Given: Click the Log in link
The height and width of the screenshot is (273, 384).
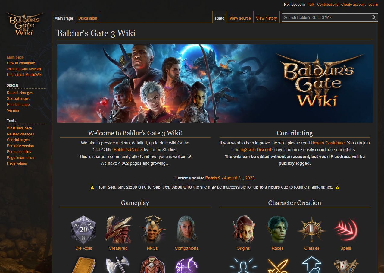Looking at the screenshot, I should [x=373, y=5].
